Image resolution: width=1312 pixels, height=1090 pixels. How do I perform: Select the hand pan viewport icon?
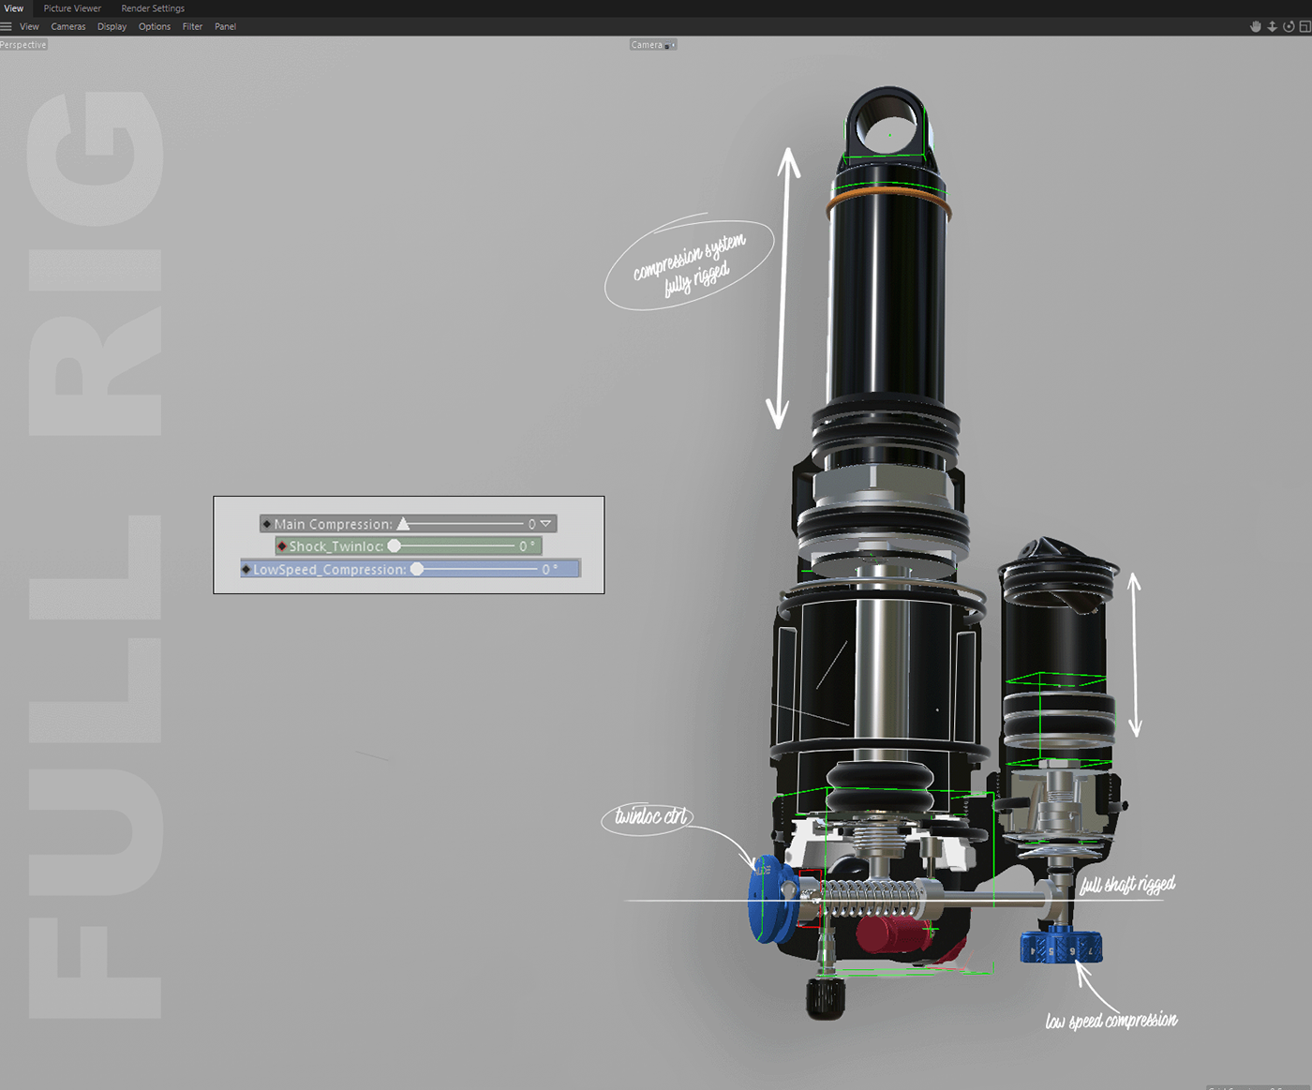click(x=1256, y=26)
